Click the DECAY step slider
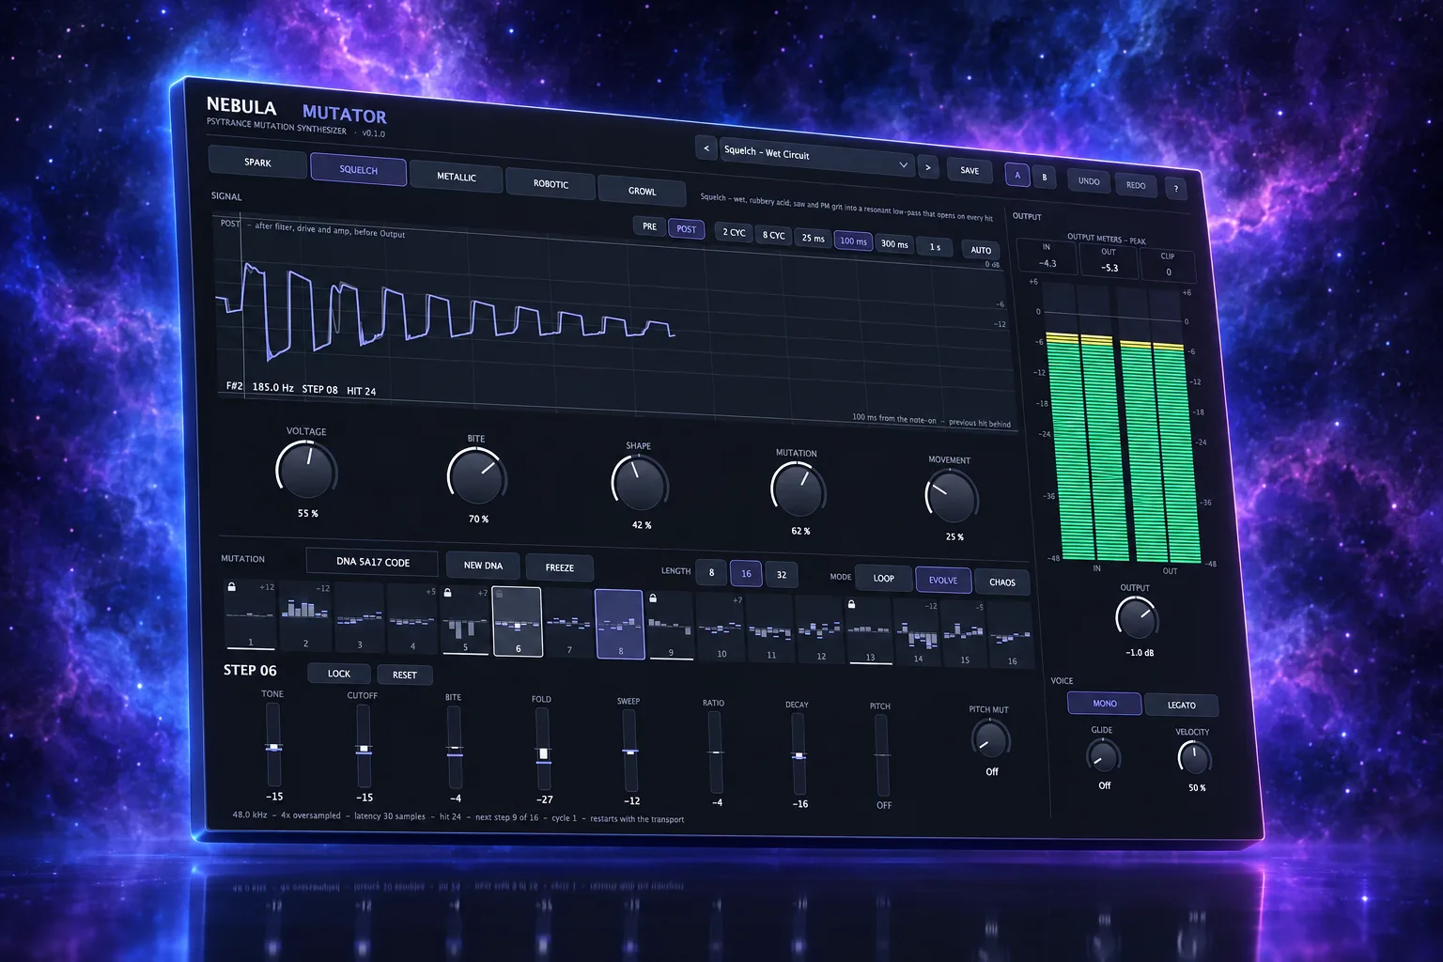Screen dimensions: 1443x962 coord(799,754)
